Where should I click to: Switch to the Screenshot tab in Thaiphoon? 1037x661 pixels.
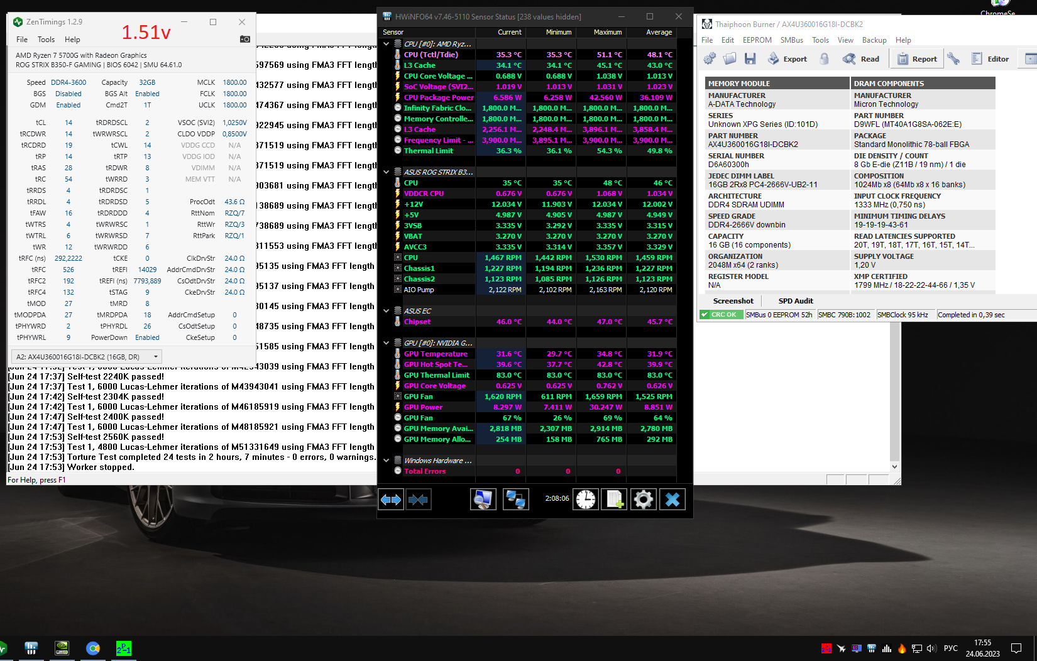[x=733, y=301]
